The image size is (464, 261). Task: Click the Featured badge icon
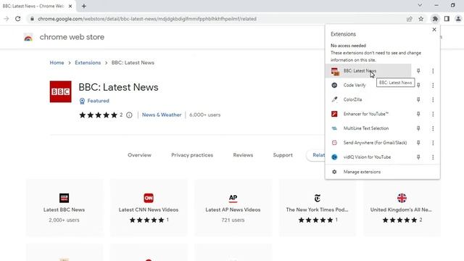(82, 101)
